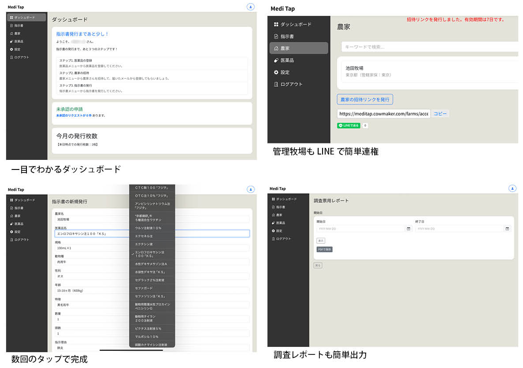Open calendar icon for 終了日 field
This screenshot has width=523, height=368.
pos(507,229)
